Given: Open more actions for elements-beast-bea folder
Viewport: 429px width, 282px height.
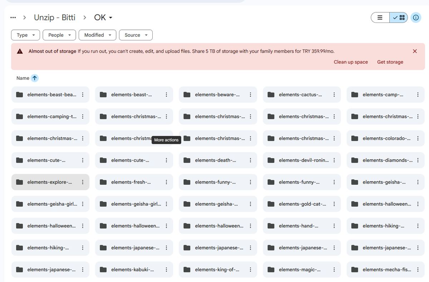Looking at the screenshot, I should pos(83,94).
